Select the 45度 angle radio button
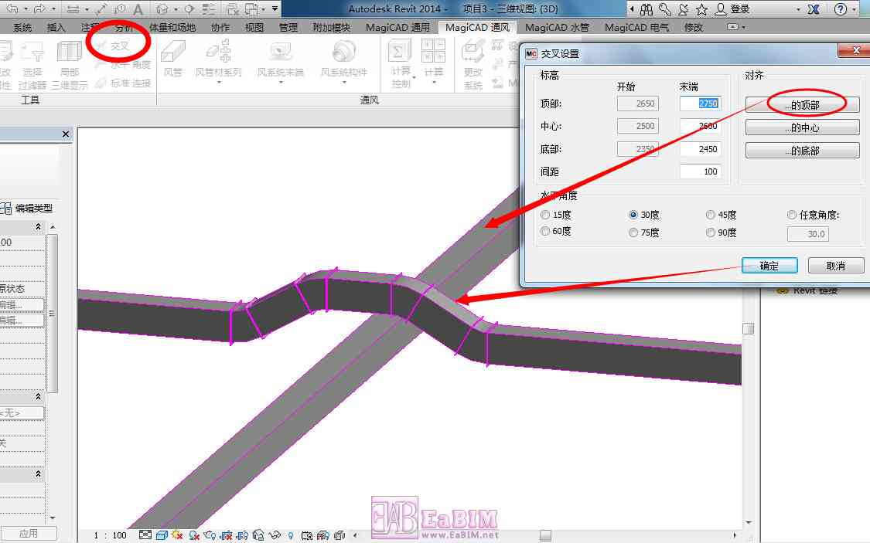 [710, 215]
